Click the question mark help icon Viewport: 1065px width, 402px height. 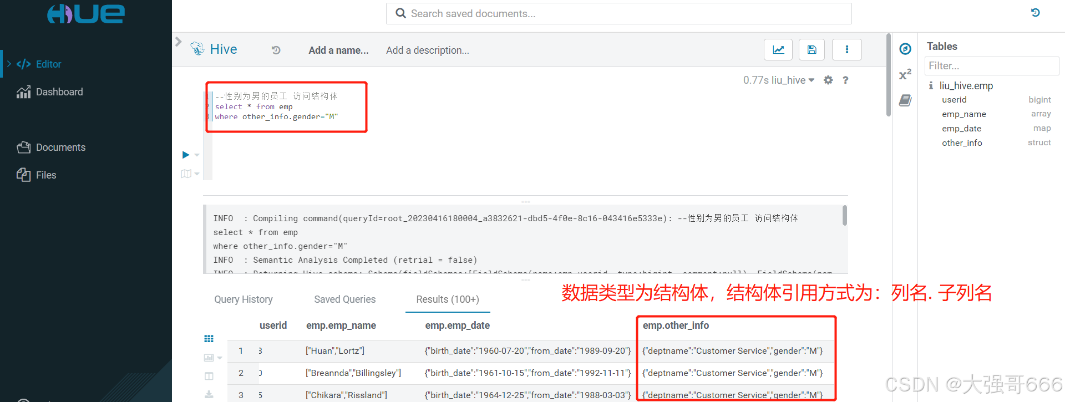(x=845, y=80)
